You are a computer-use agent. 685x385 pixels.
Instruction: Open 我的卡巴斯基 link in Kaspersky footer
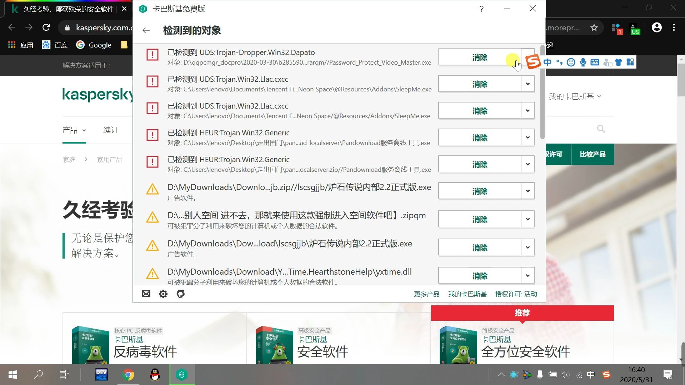467,294
